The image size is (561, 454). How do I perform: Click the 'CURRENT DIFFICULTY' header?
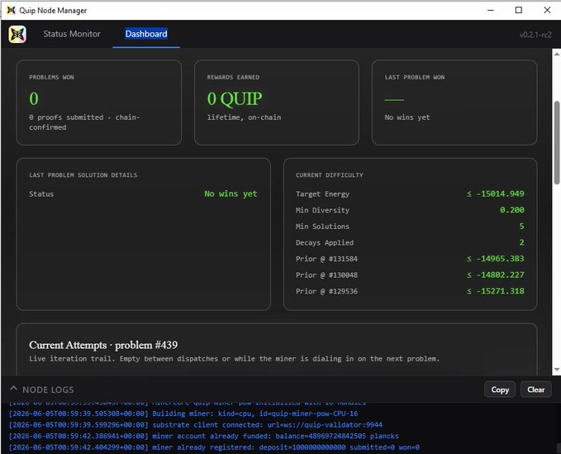pyautogui.click(x=329, y=175)
